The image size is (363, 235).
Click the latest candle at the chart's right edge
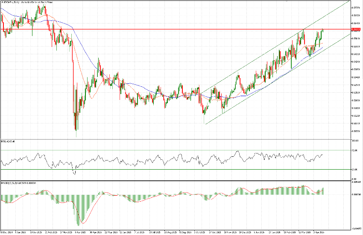point(323,31)
